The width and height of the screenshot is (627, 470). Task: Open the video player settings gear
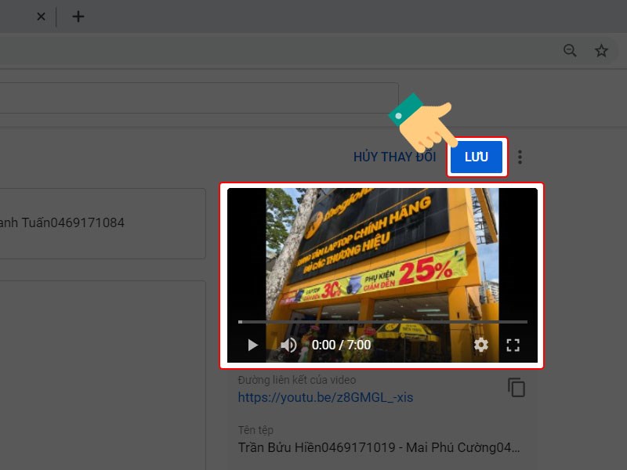(481, 345)
